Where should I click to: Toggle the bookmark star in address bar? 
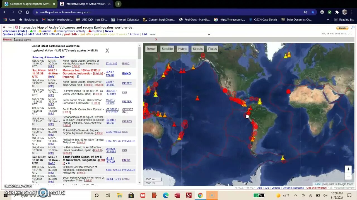pyautogui.click(x=313, y=12)
